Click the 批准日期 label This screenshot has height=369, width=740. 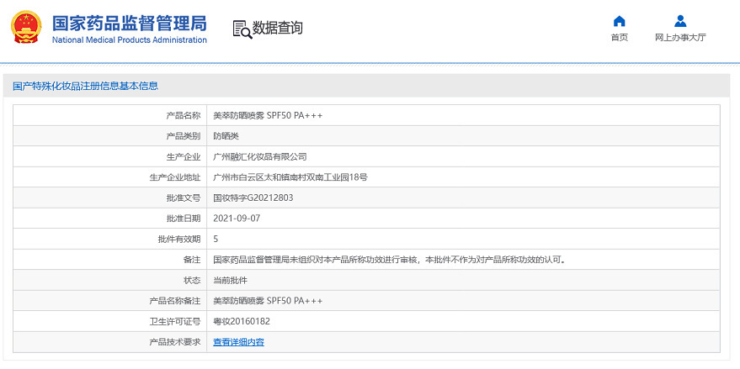pyautogui.click(x=184, y=219)
